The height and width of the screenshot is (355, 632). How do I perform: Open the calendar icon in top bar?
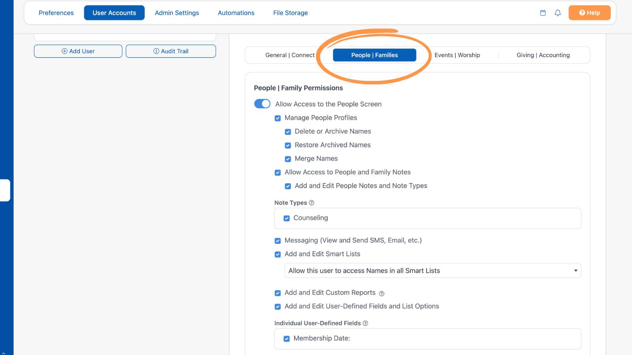tap(543, 13)
